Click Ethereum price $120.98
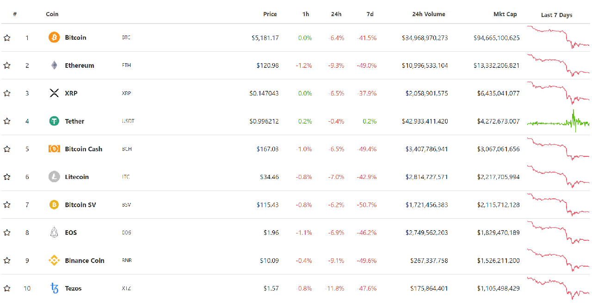The width and height of the screenshot is (592, 304). click(x=268, y=66)
